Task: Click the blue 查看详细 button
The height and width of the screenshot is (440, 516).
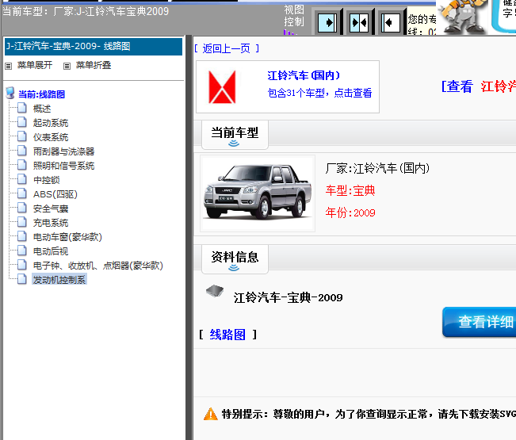Action: point(479,322)
